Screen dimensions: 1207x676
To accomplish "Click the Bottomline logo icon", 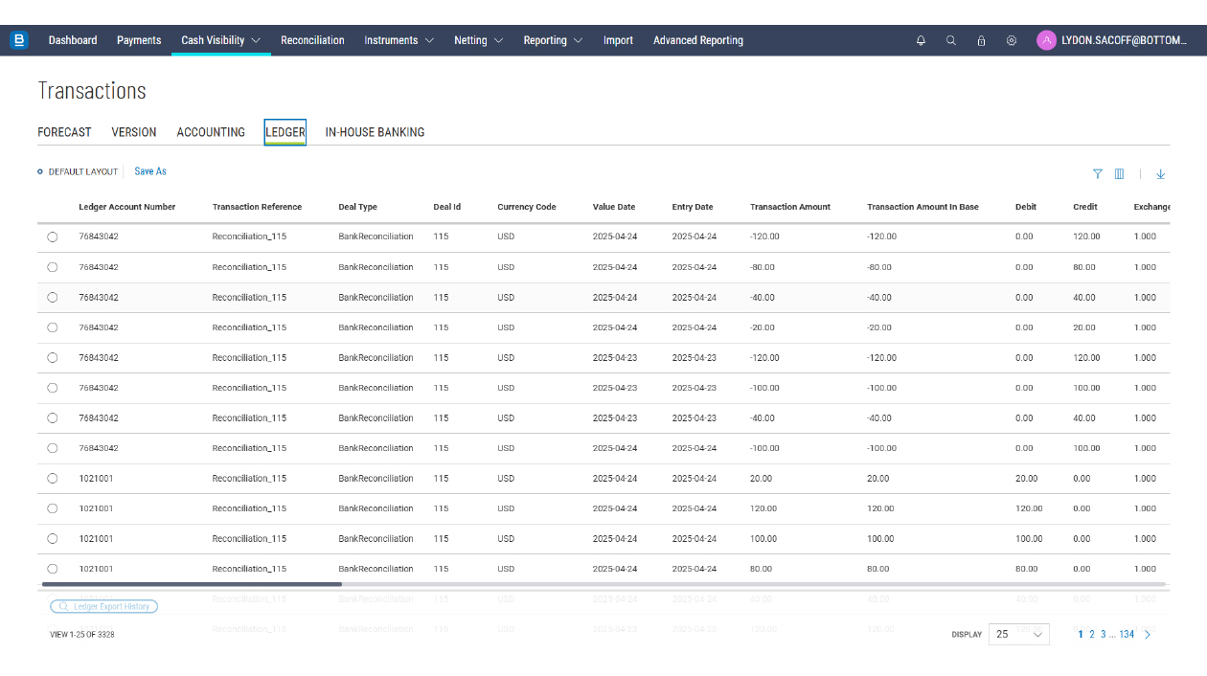I will click(x=19, y=40).
